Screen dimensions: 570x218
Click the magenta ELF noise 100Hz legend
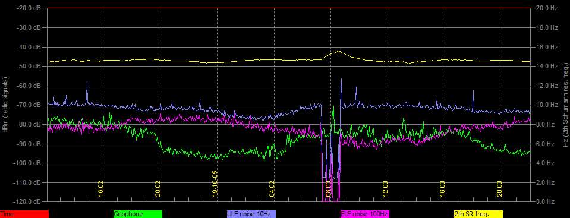pos(364,214)
